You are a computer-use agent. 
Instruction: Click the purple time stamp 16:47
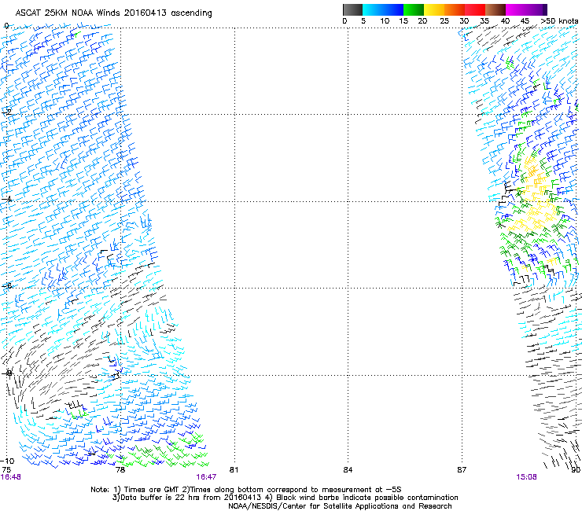[206, 477]
